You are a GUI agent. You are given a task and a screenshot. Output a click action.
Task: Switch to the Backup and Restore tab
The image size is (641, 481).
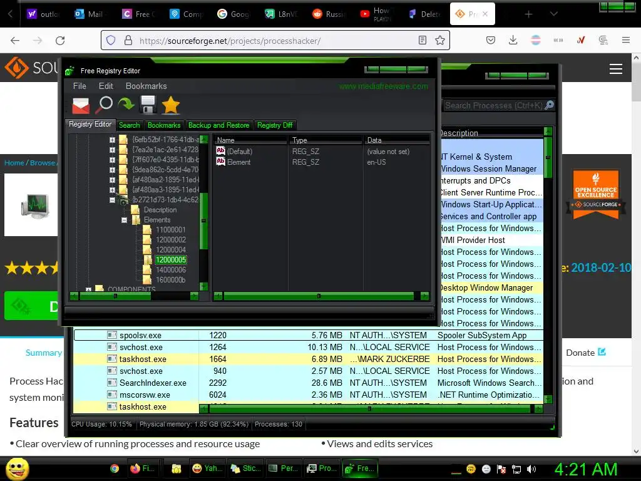(218, 125)
